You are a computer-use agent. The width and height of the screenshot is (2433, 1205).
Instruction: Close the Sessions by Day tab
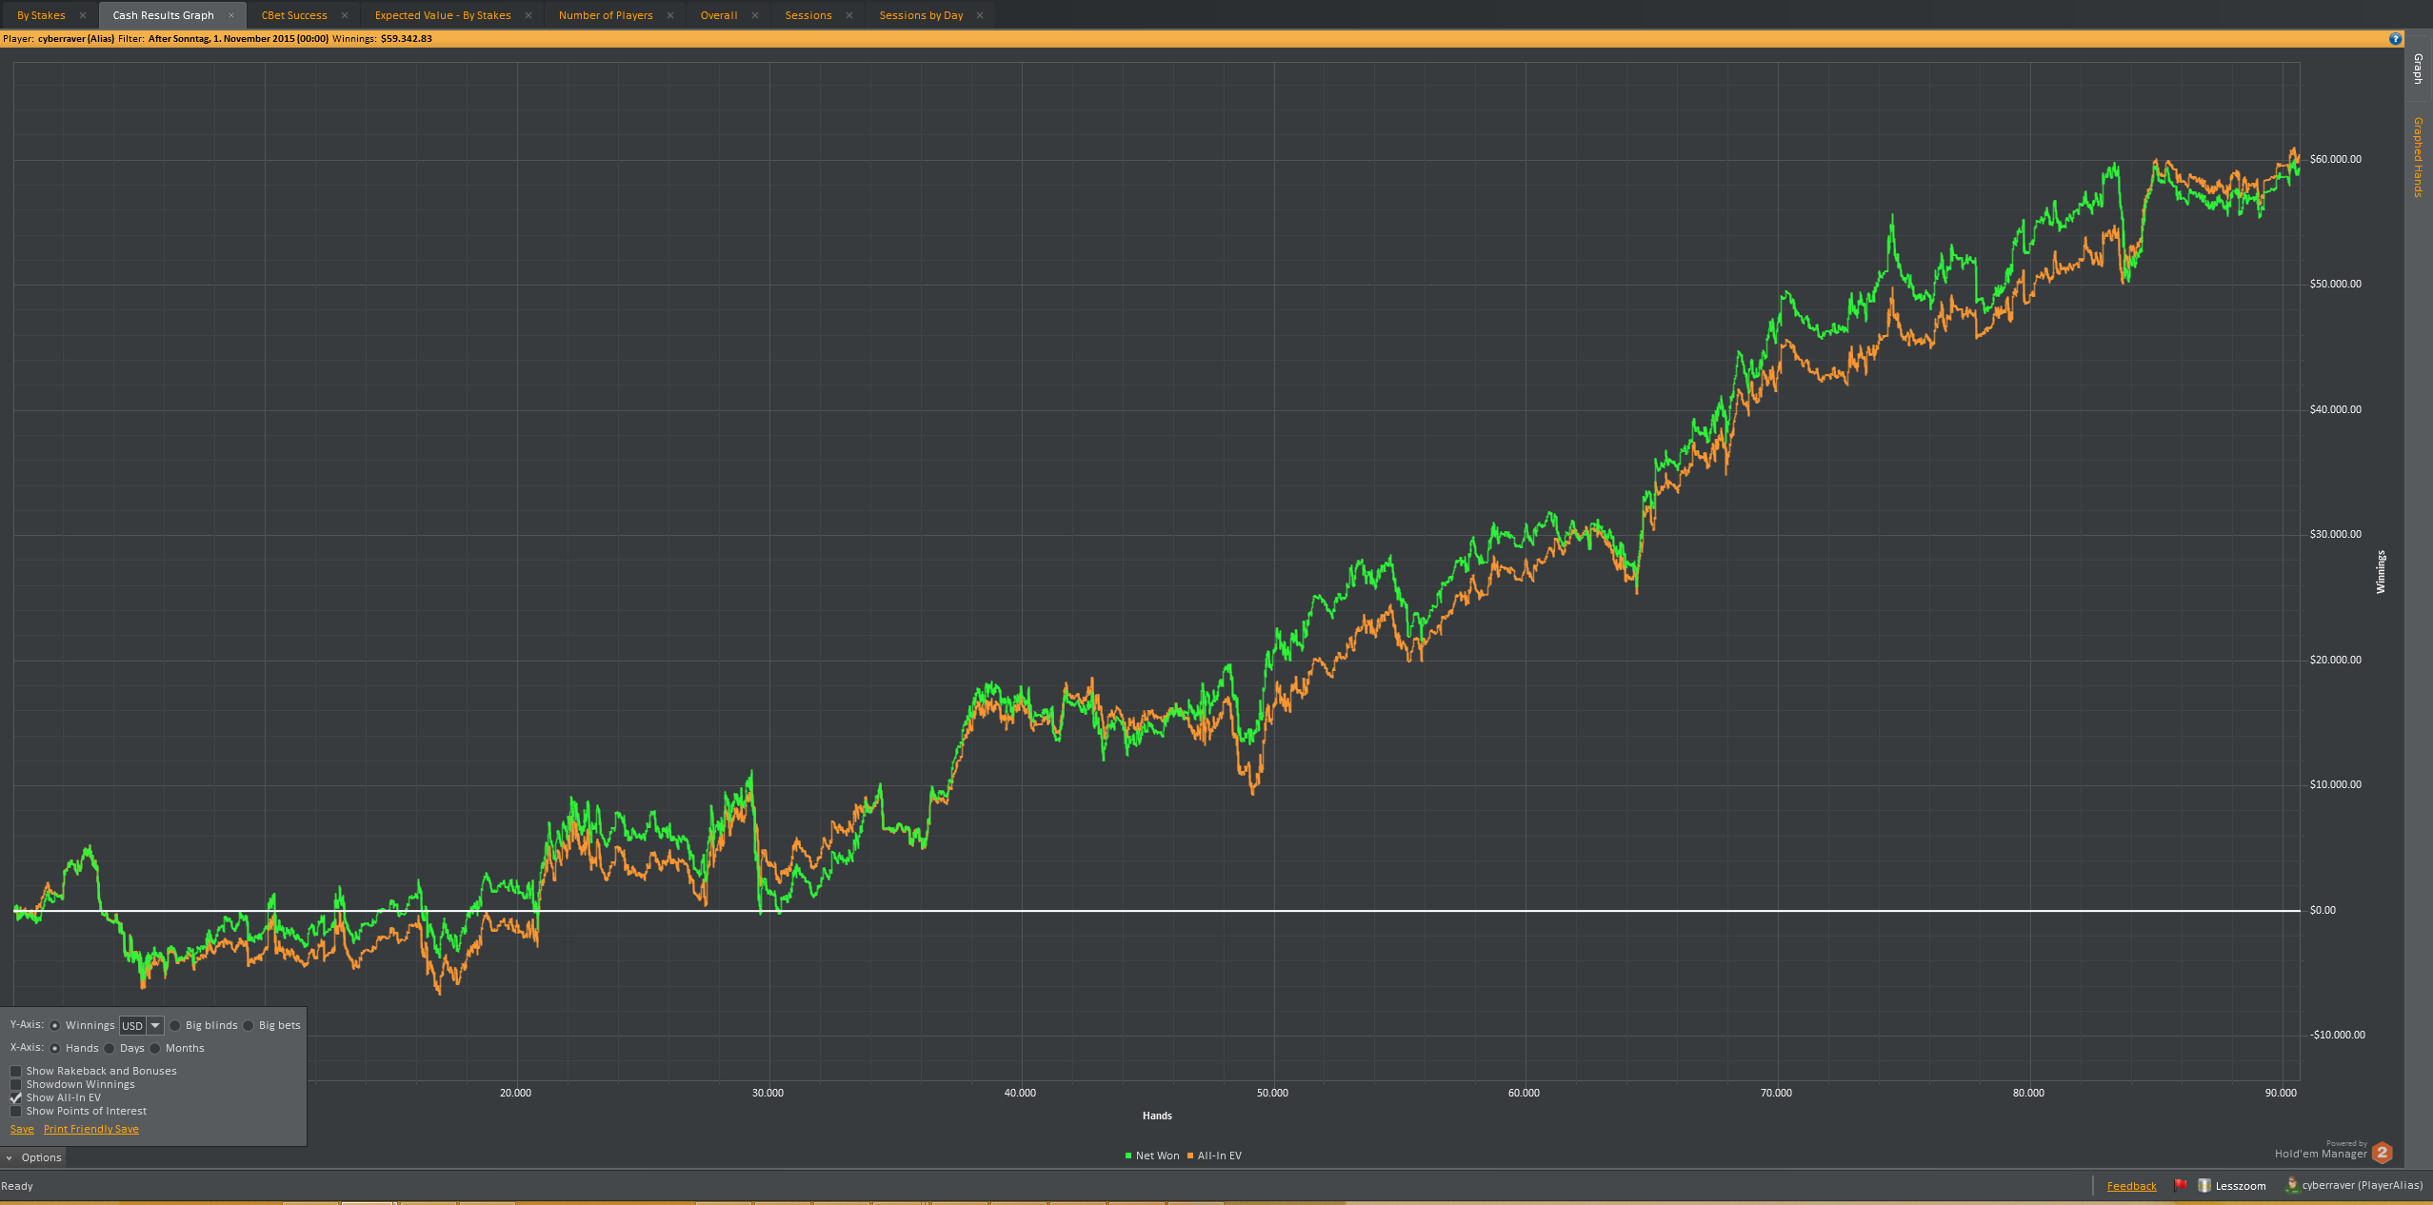[x=980, y=15]
